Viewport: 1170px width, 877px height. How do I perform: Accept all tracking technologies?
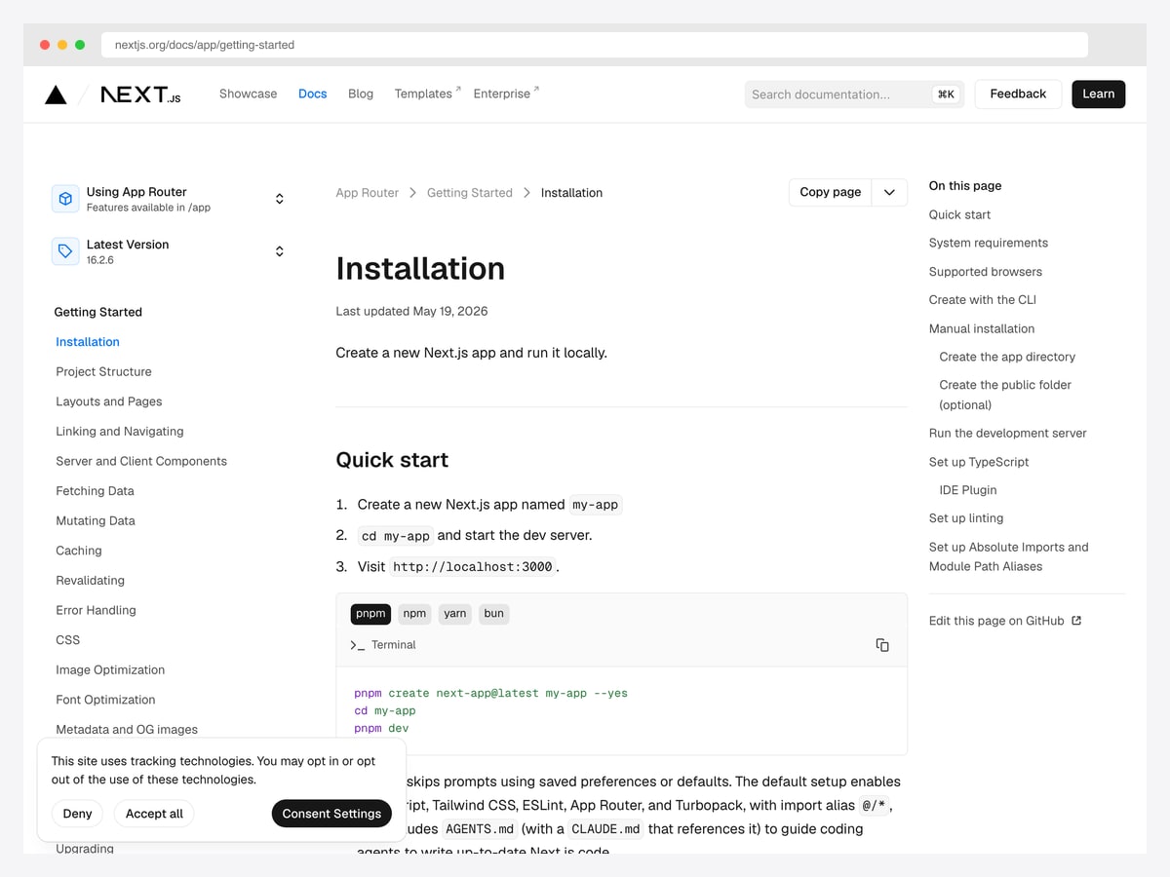point(154,814)
